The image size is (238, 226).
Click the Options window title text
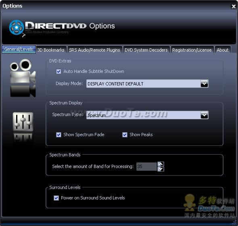[x=13, y=6]
